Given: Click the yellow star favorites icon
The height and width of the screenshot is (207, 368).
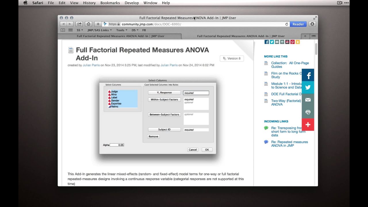Looking at the screenshot, I should (x=298, y=42).
